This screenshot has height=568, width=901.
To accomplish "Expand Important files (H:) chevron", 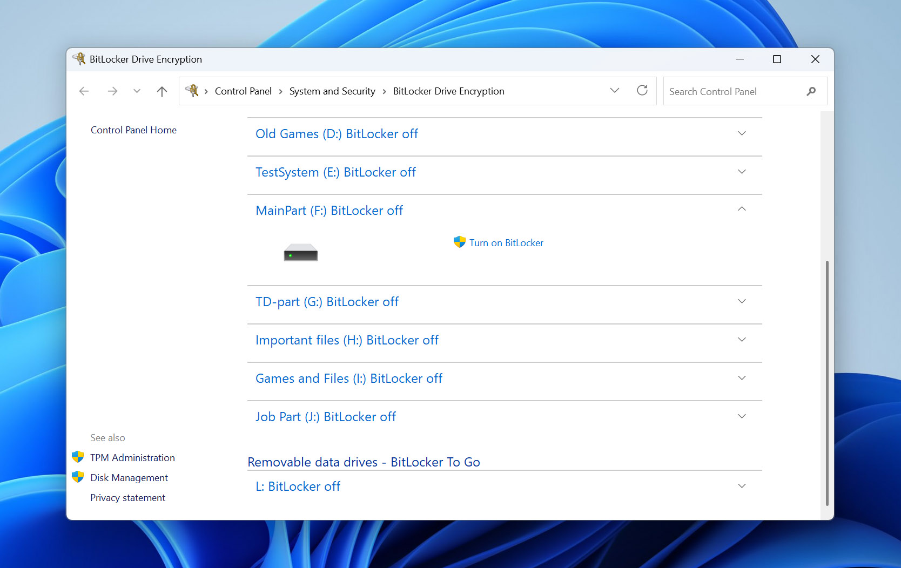I will click(x=742, y=340).
